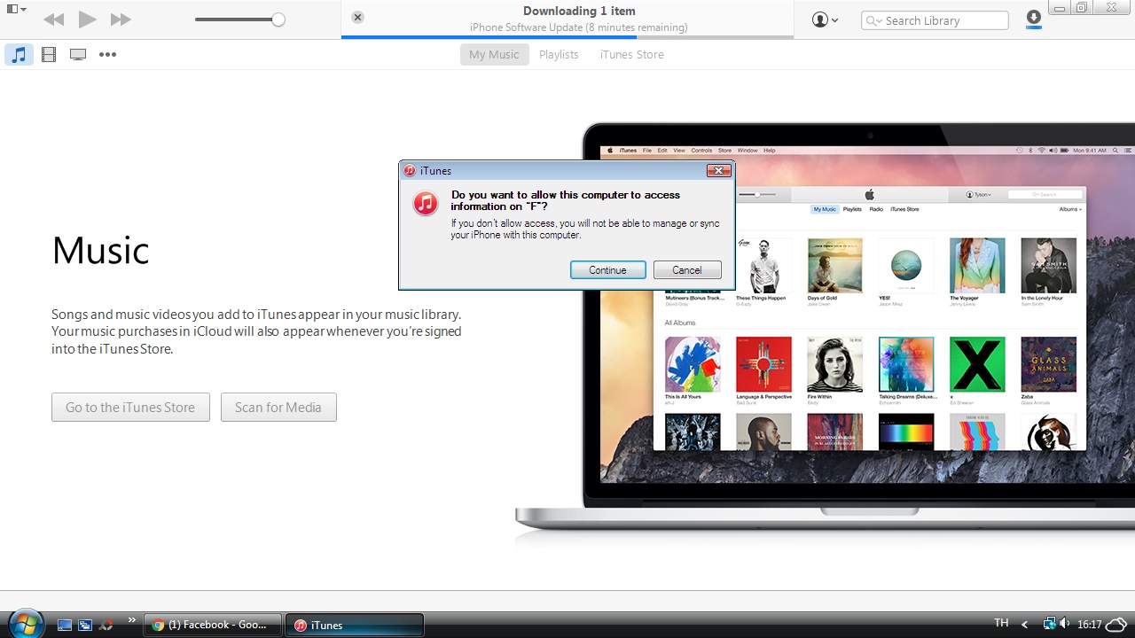This screenshot has height=638, width=1135.
Task: Click the iTunes icon in the dialog title bar
Action: [410, 171]
